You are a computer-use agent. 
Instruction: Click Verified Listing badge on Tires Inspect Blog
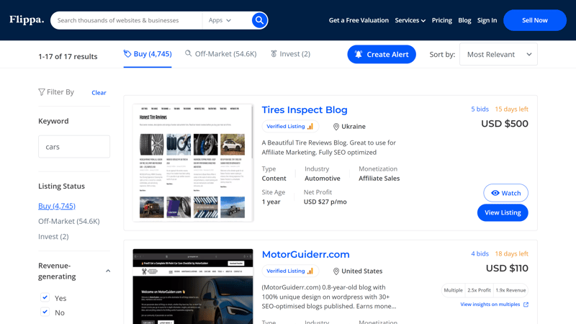(290, 127)
